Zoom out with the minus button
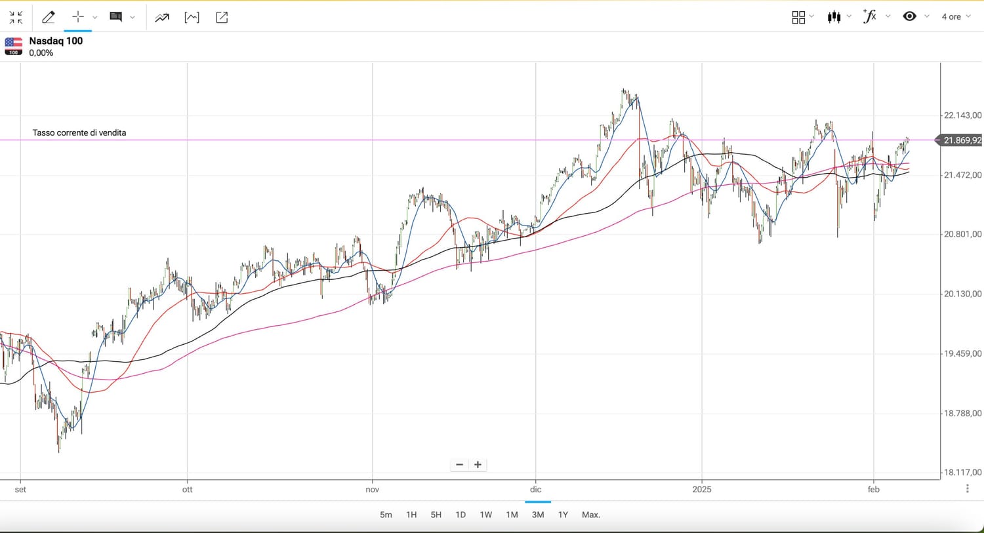The width and height of the screenshot is (984, 533). [x=459, y=465]
